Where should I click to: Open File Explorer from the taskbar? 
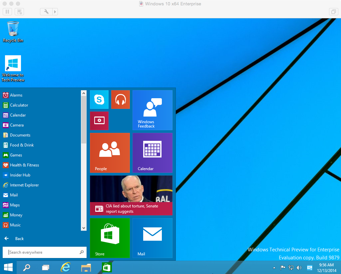tap(86, 268)
